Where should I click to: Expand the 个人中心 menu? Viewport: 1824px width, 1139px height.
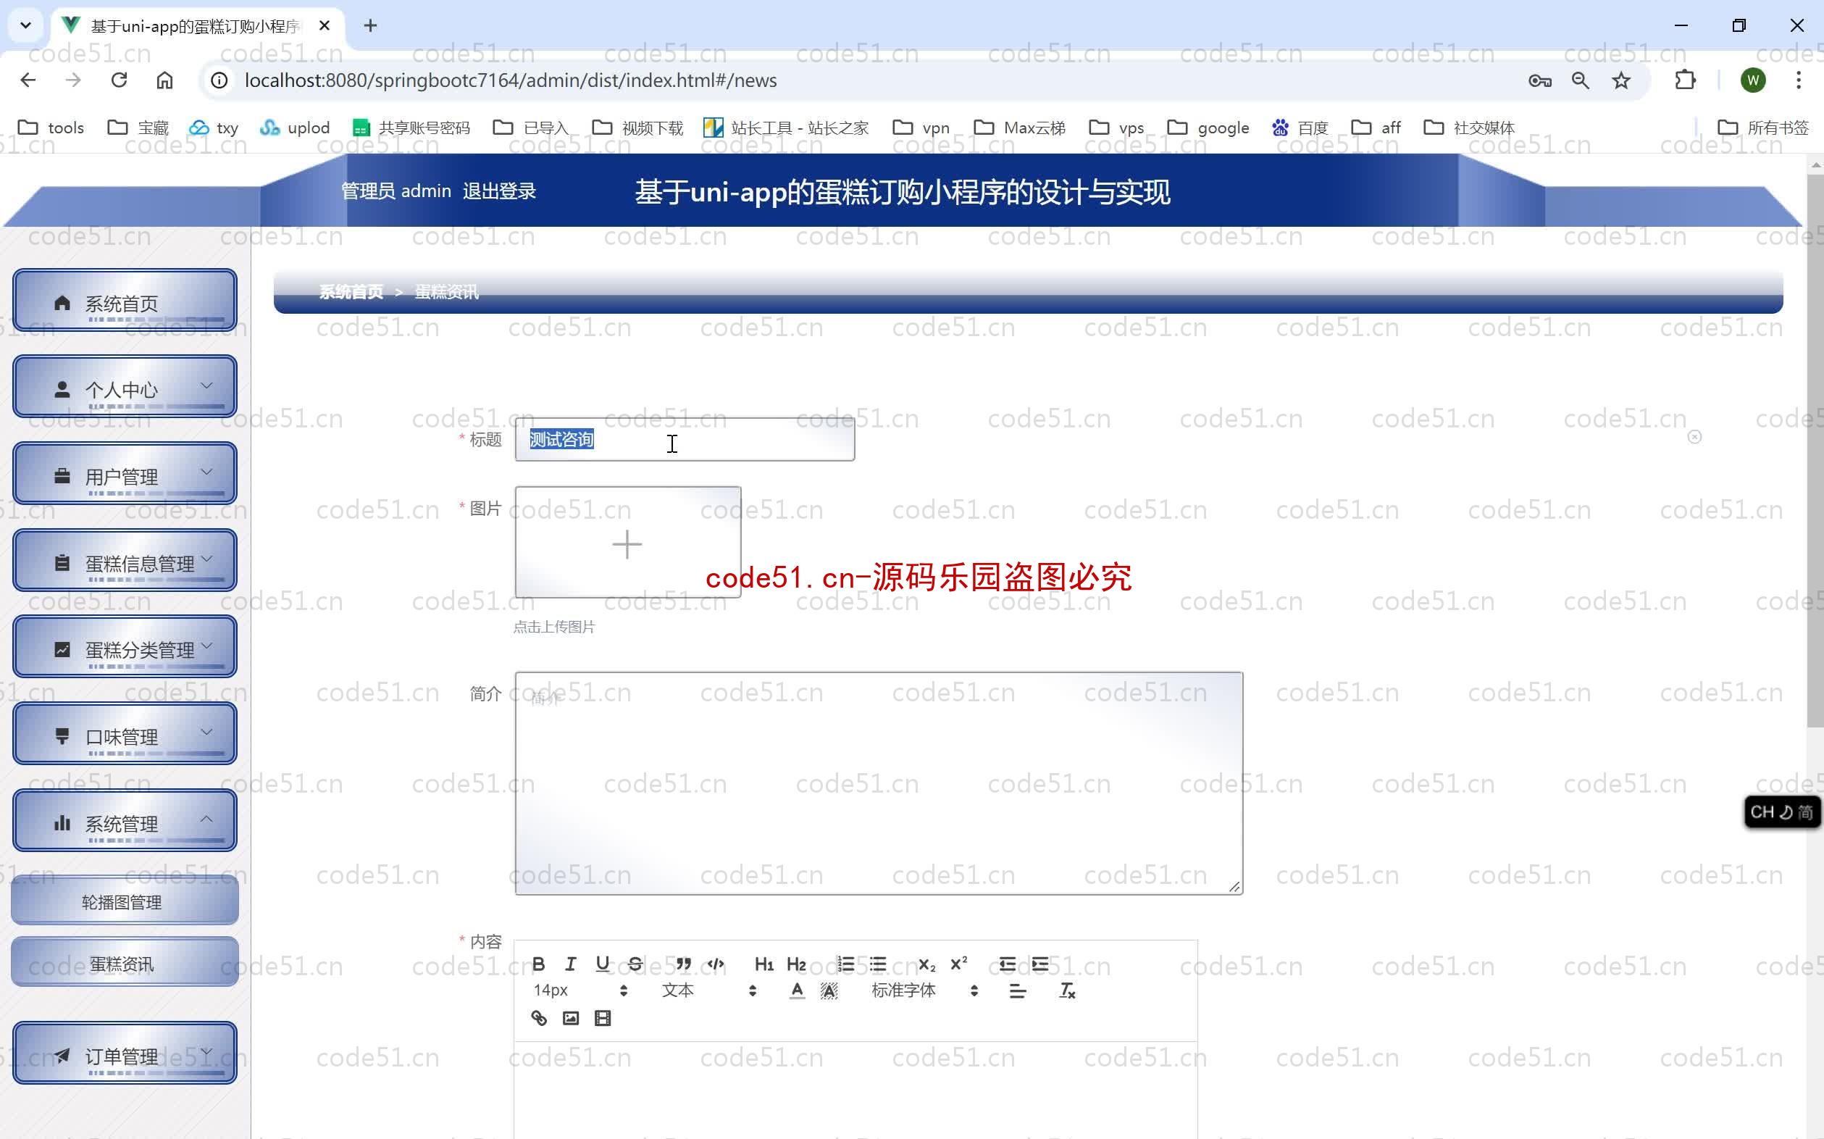pyautogui.click(x=125, y=387)
